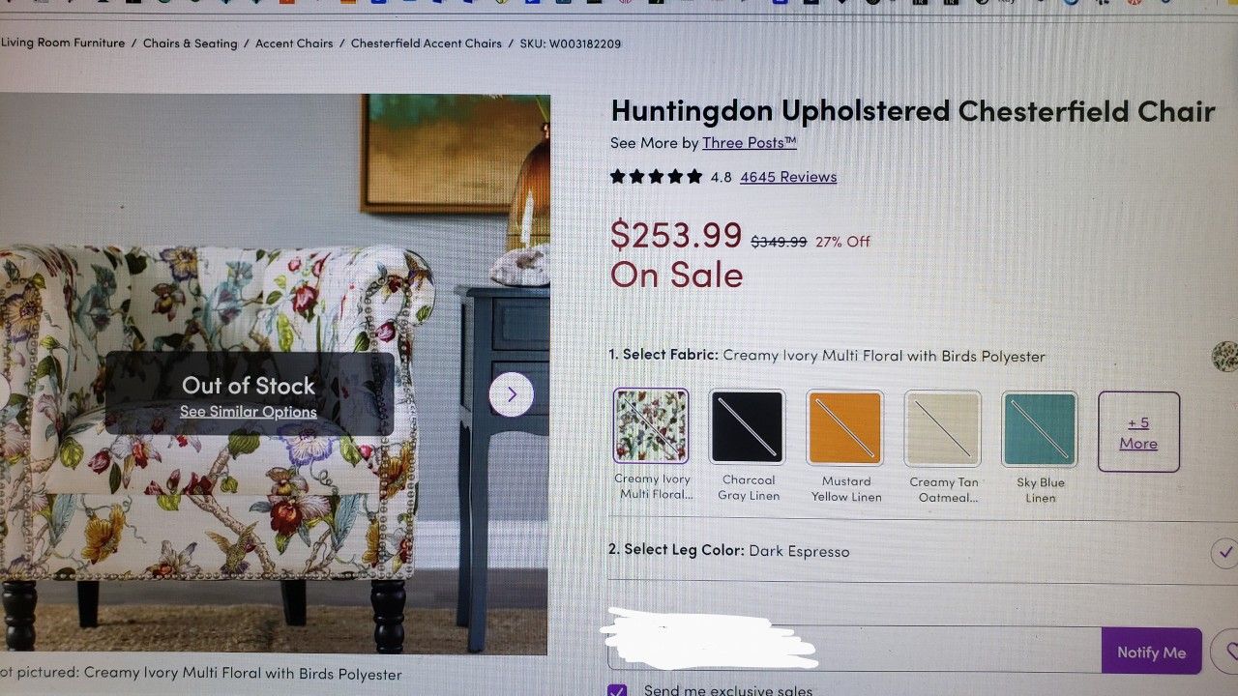Click the heart favorite icon
The width and height of the screenshot is (1238, 696).
point(1226,651)
